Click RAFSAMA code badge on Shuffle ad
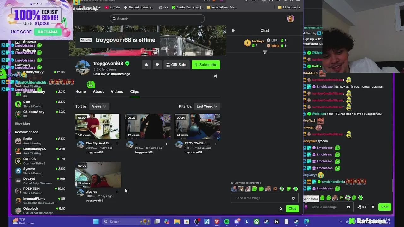 click(48, 32)
